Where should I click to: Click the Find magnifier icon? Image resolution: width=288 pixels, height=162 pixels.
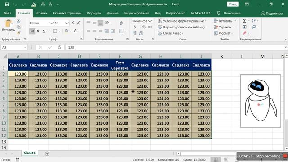click(x=254, y=27)
